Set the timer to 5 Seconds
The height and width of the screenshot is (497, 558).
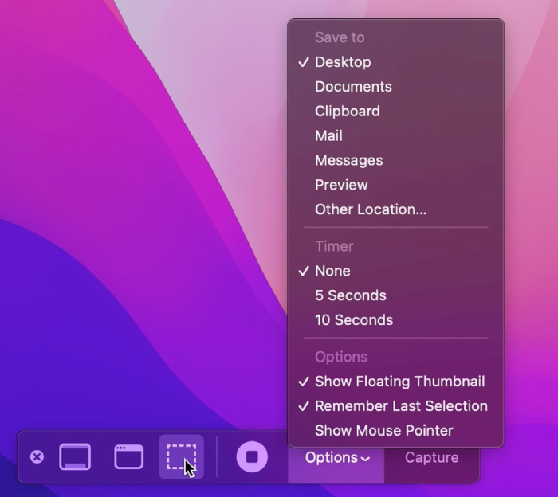(x=350, y=295)
